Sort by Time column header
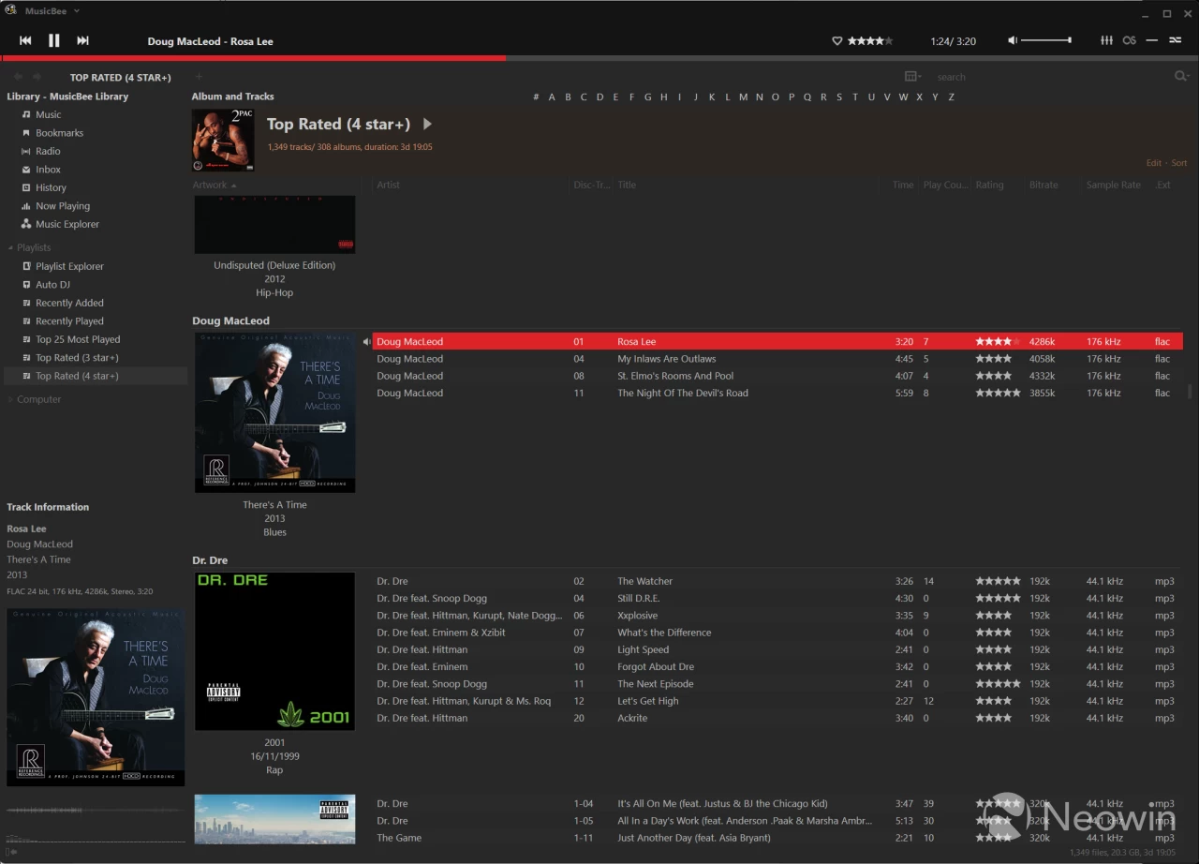This screenshot has width=1199, height=864. 902,185
